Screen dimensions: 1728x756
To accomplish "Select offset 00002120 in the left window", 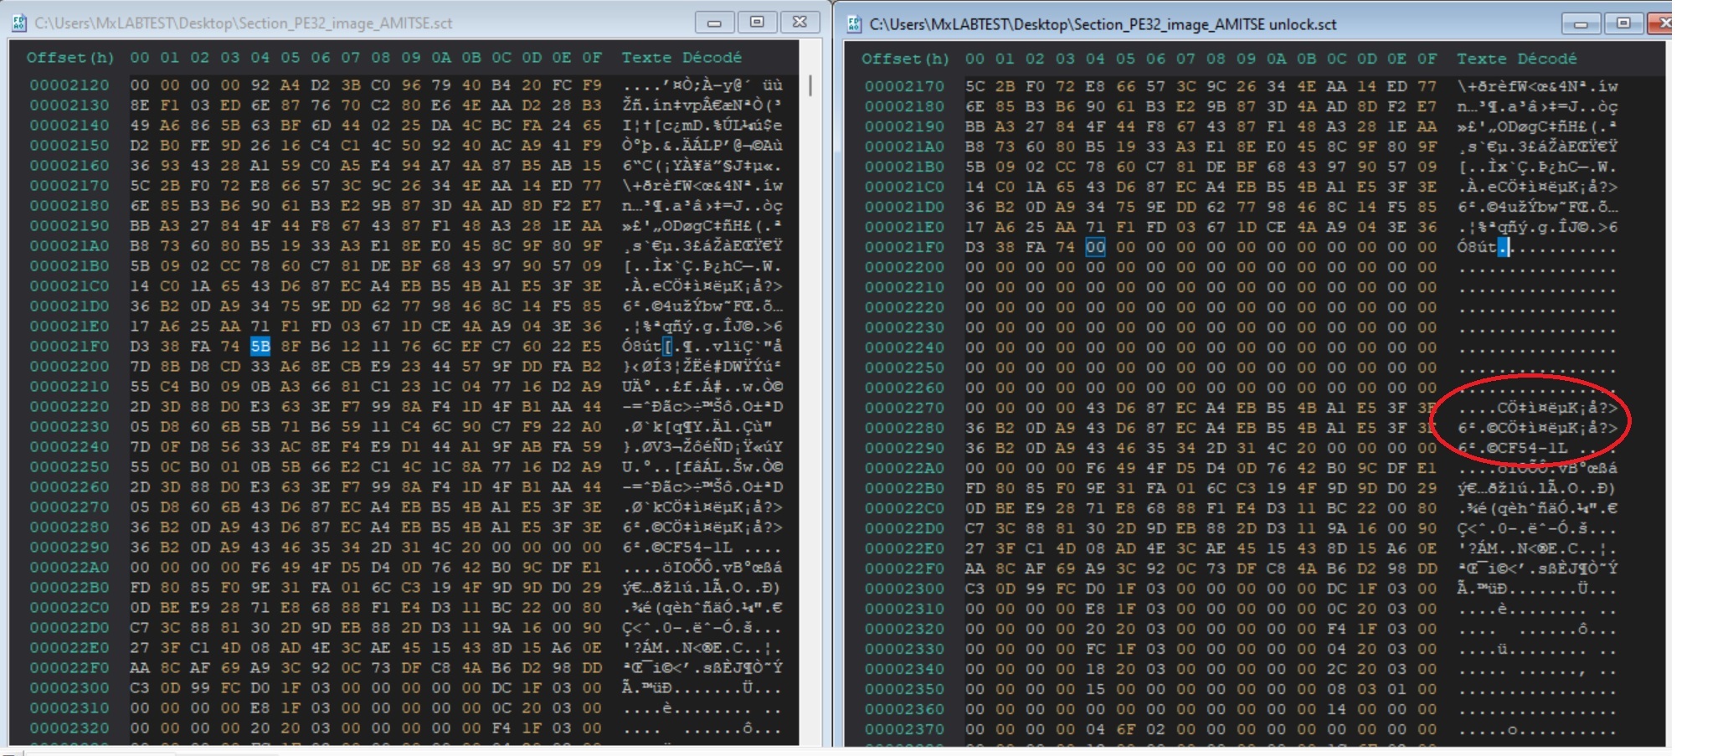I will [x=69, y=85].
